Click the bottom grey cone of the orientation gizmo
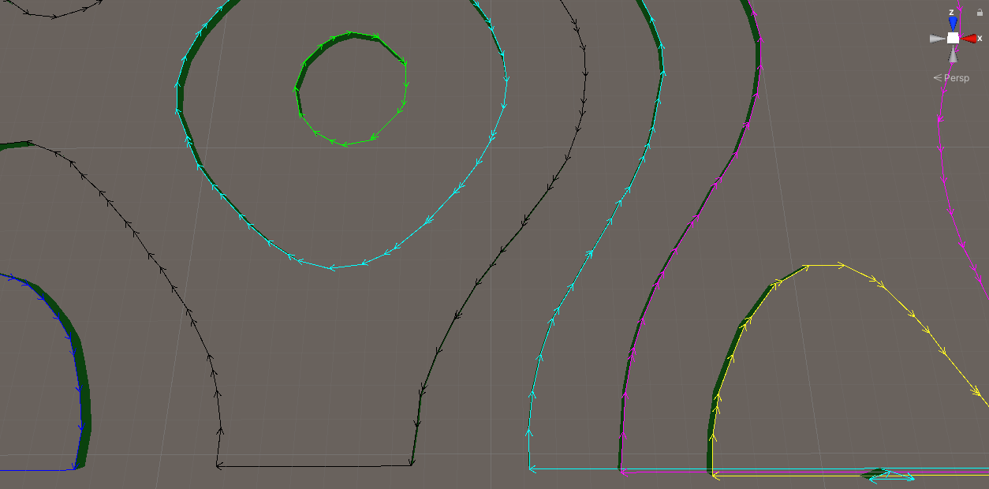The height and width of the screenshot is (489, 989). click(x=953, y=54)
